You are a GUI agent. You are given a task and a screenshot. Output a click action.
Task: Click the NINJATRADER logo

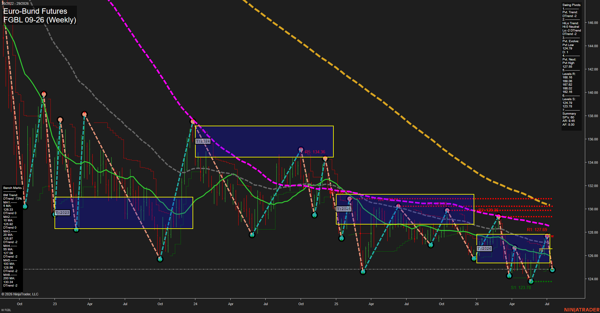tap(581, 310)
